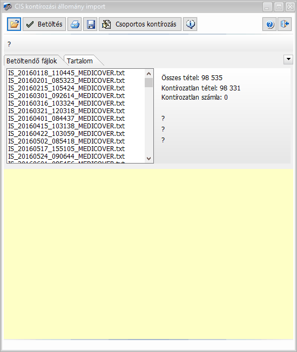The image size is (297, 352).
Task: Show info via the information icon
Action: [190, 24]
